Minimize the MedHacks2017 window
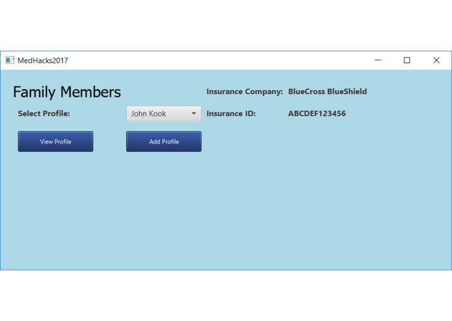 pyautogui.click(x=378, y=60)
